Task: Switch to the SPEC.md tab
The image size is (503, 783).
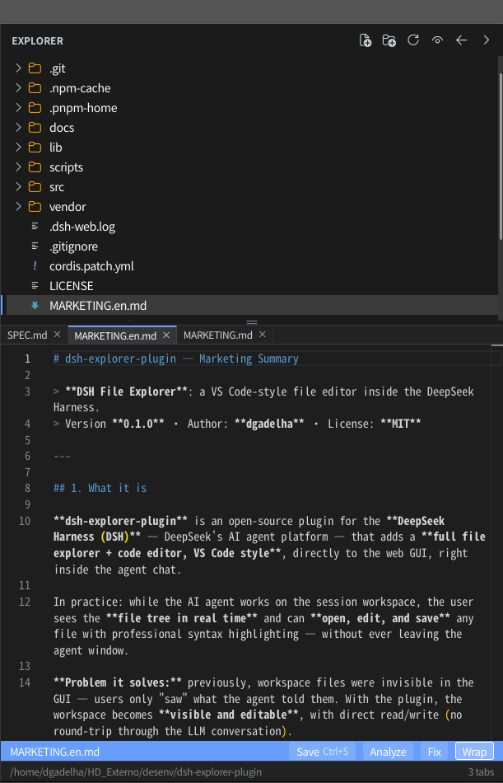Action: coord(27,335)
